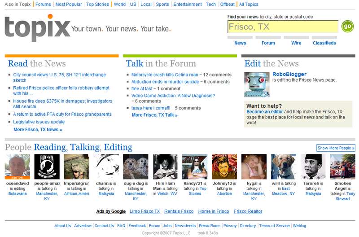The image size is (359, 237).
Task: Open the Botswana link under oceandavid
Action: [18, 193]
